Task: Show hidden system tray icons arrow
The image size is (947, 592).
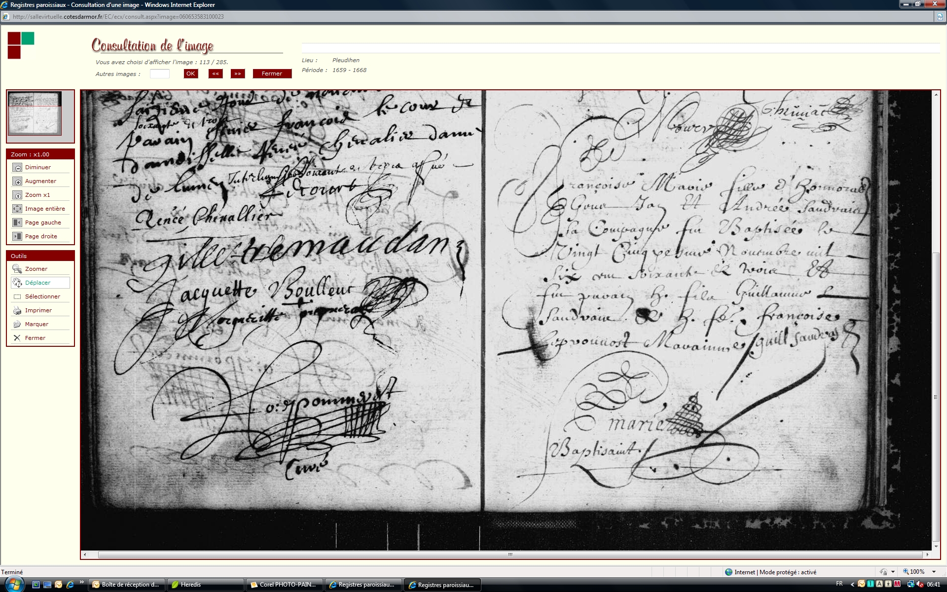Action: [852, 585]
